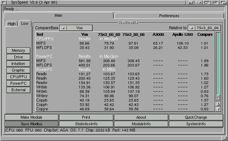Viewport: 228px width, 141px height.
Task: Click the 'ChipSet: AGA' status text
Action: (x=56, y=130)
